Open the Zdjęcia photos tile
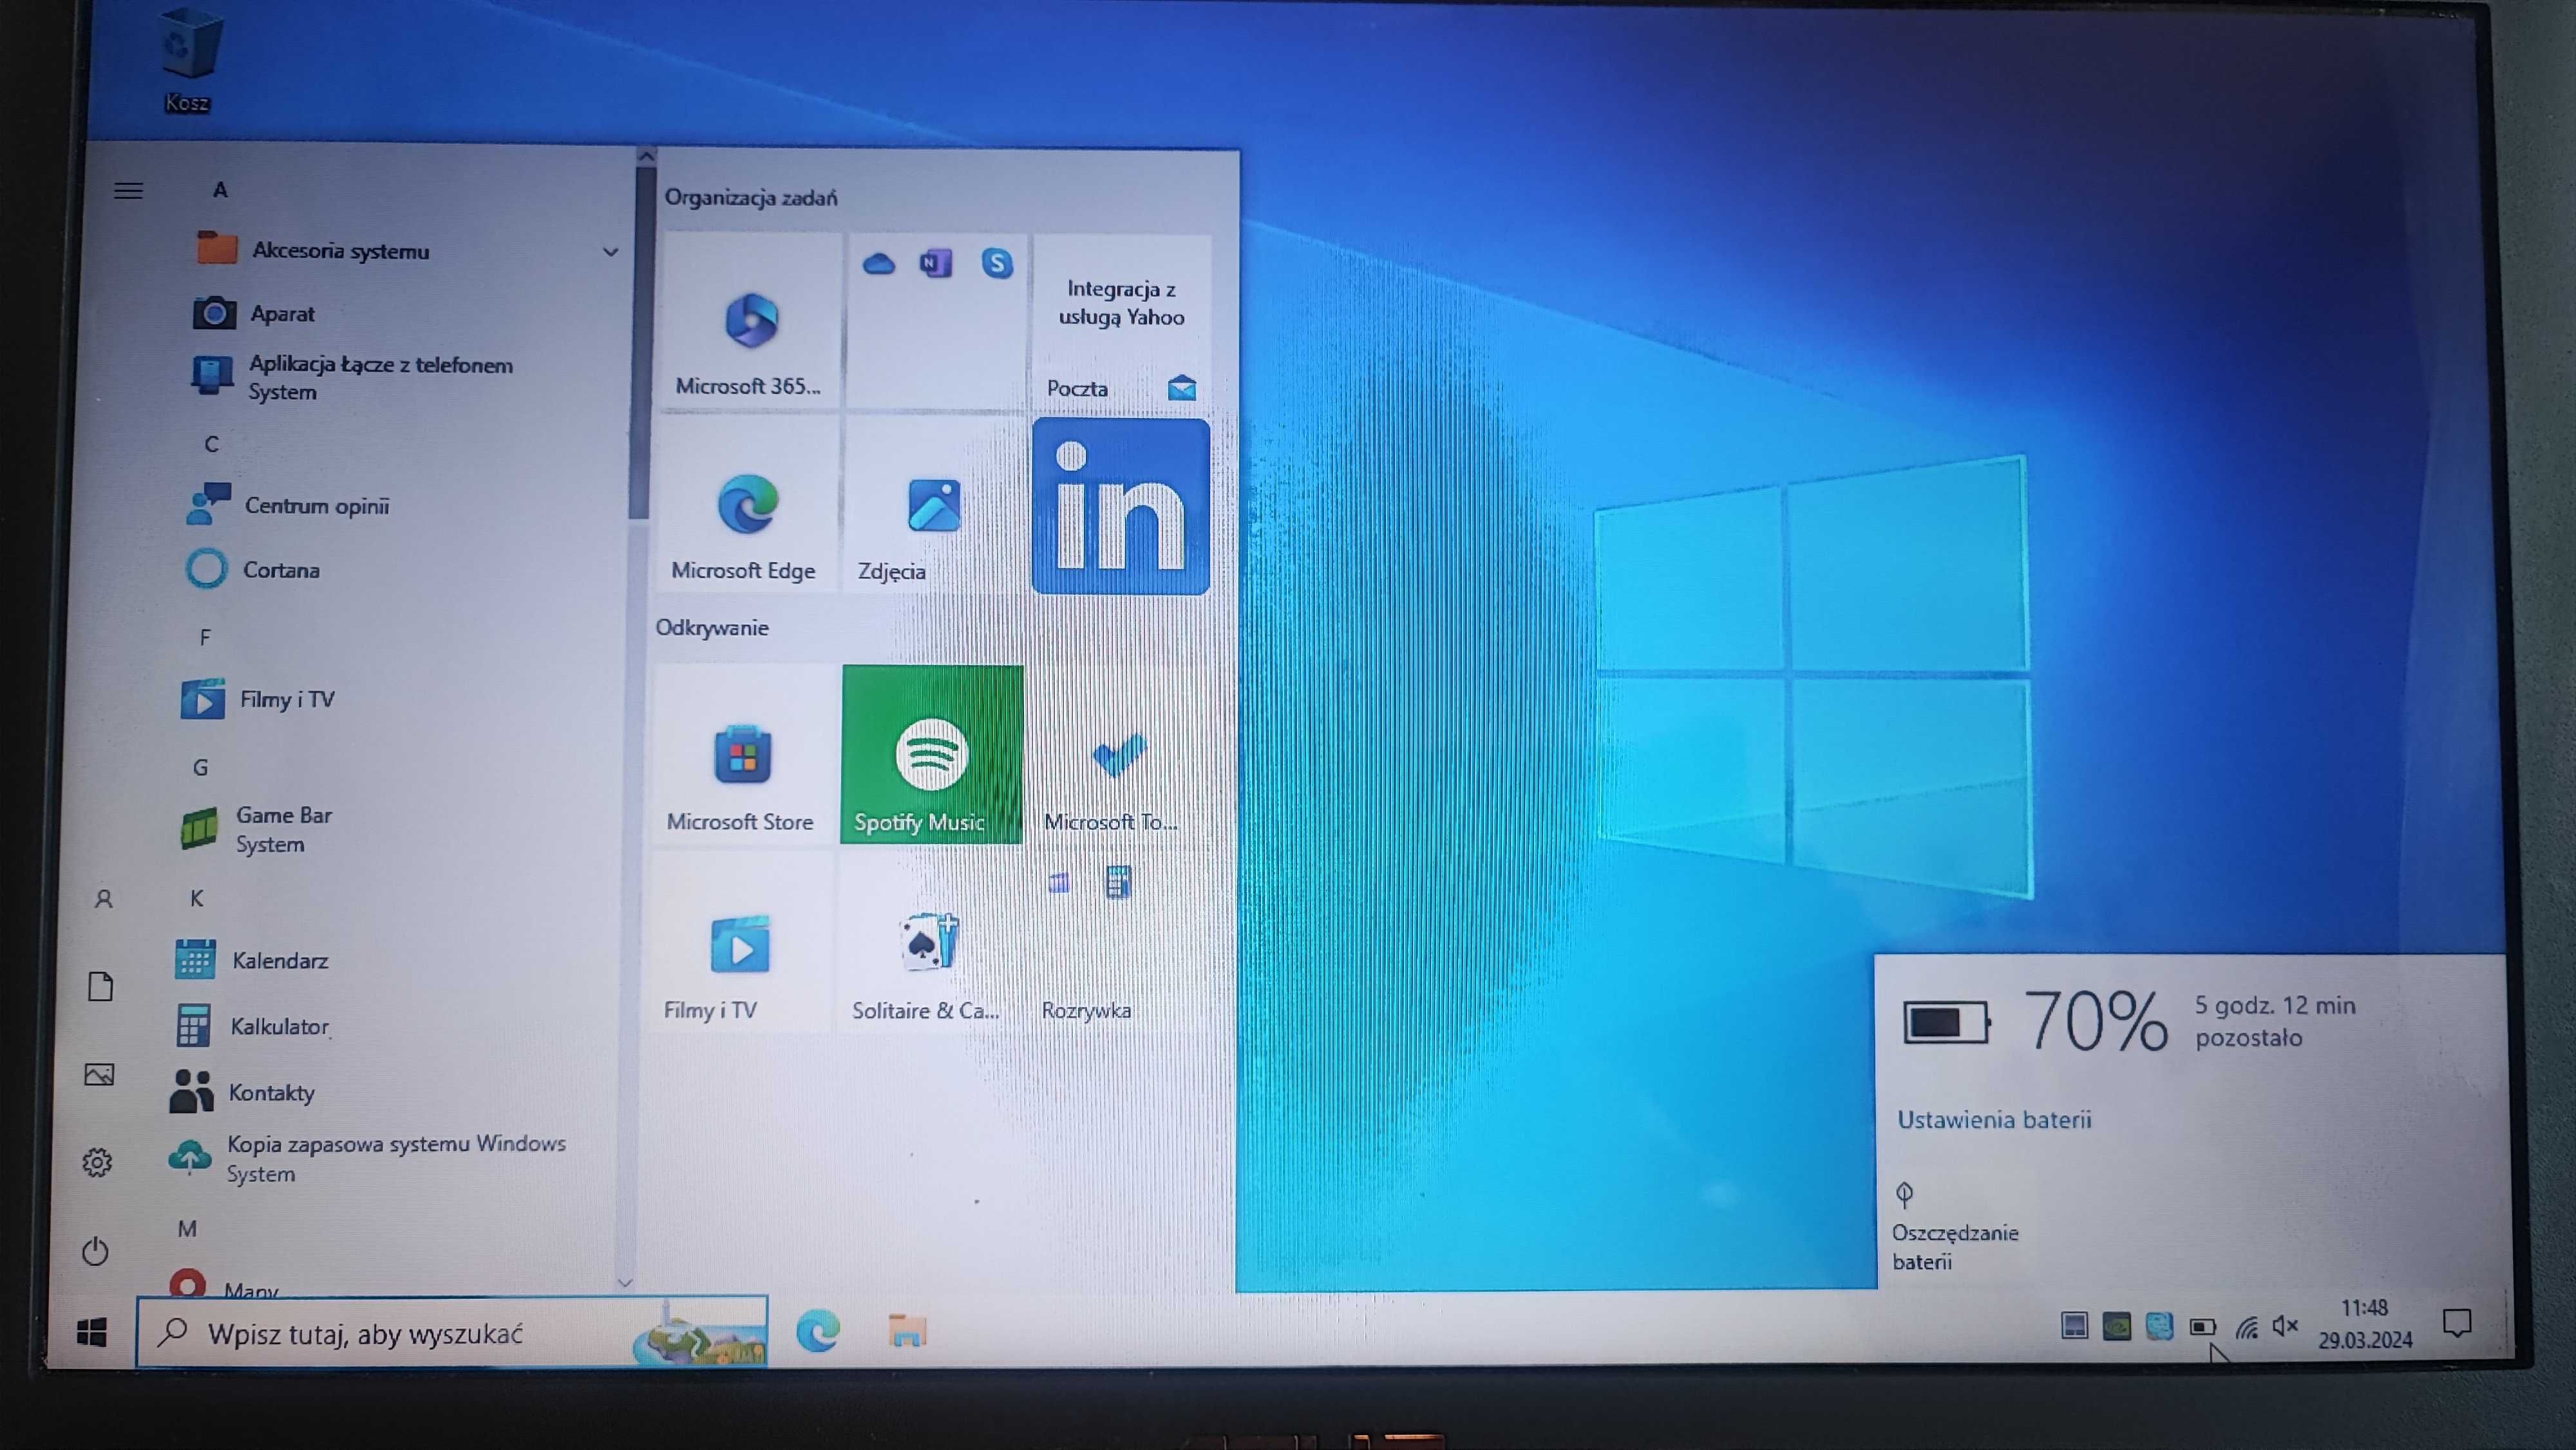Viewport: 2576px width, 1450px height. coord(933,505)
